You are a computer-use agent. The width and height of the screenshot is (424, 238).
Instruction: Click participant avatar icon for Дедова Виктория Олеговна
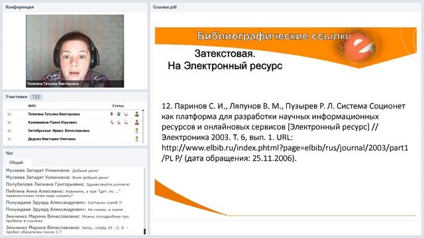137,139
